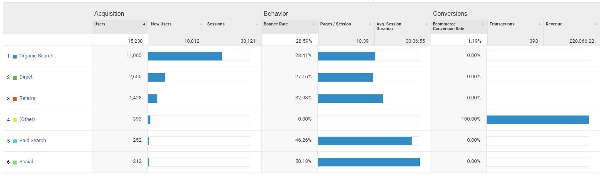Click the orange Referral color swatch
This screenshot has height=176, width=603.
coord(15,99)
